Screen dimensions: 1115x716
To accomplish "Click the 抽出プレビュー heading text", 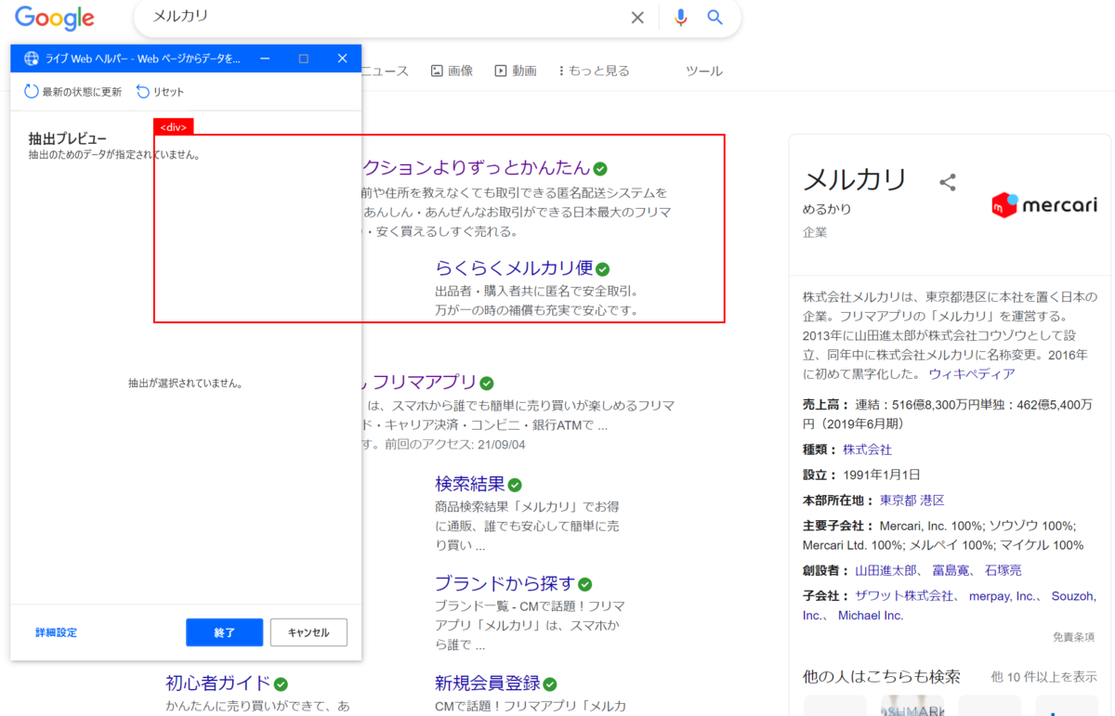I will point(67,138).
